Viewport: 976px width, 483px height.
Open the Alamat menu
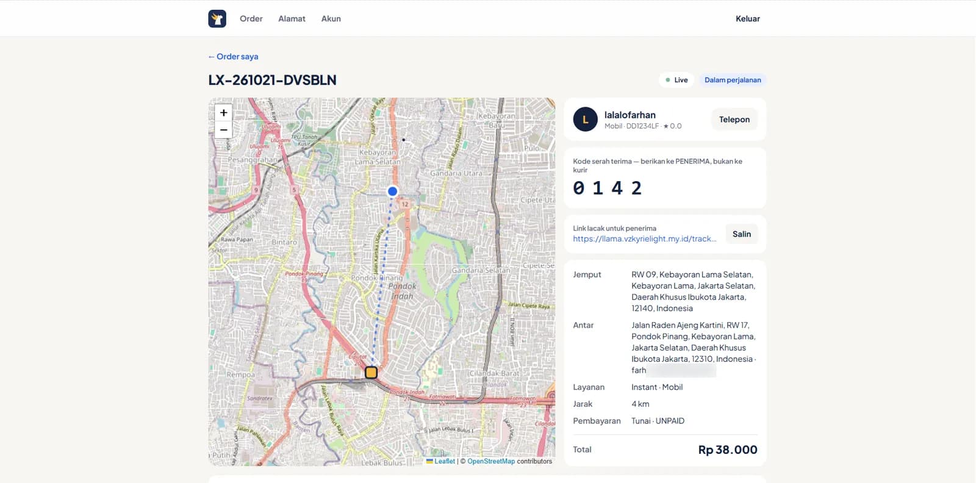tap(292, 19)
